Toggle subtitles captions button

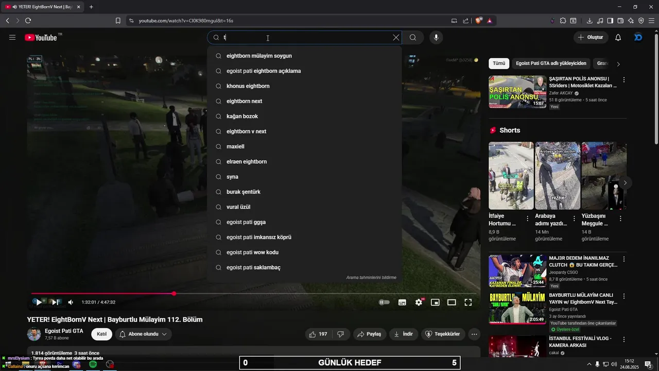click(402, 302)
